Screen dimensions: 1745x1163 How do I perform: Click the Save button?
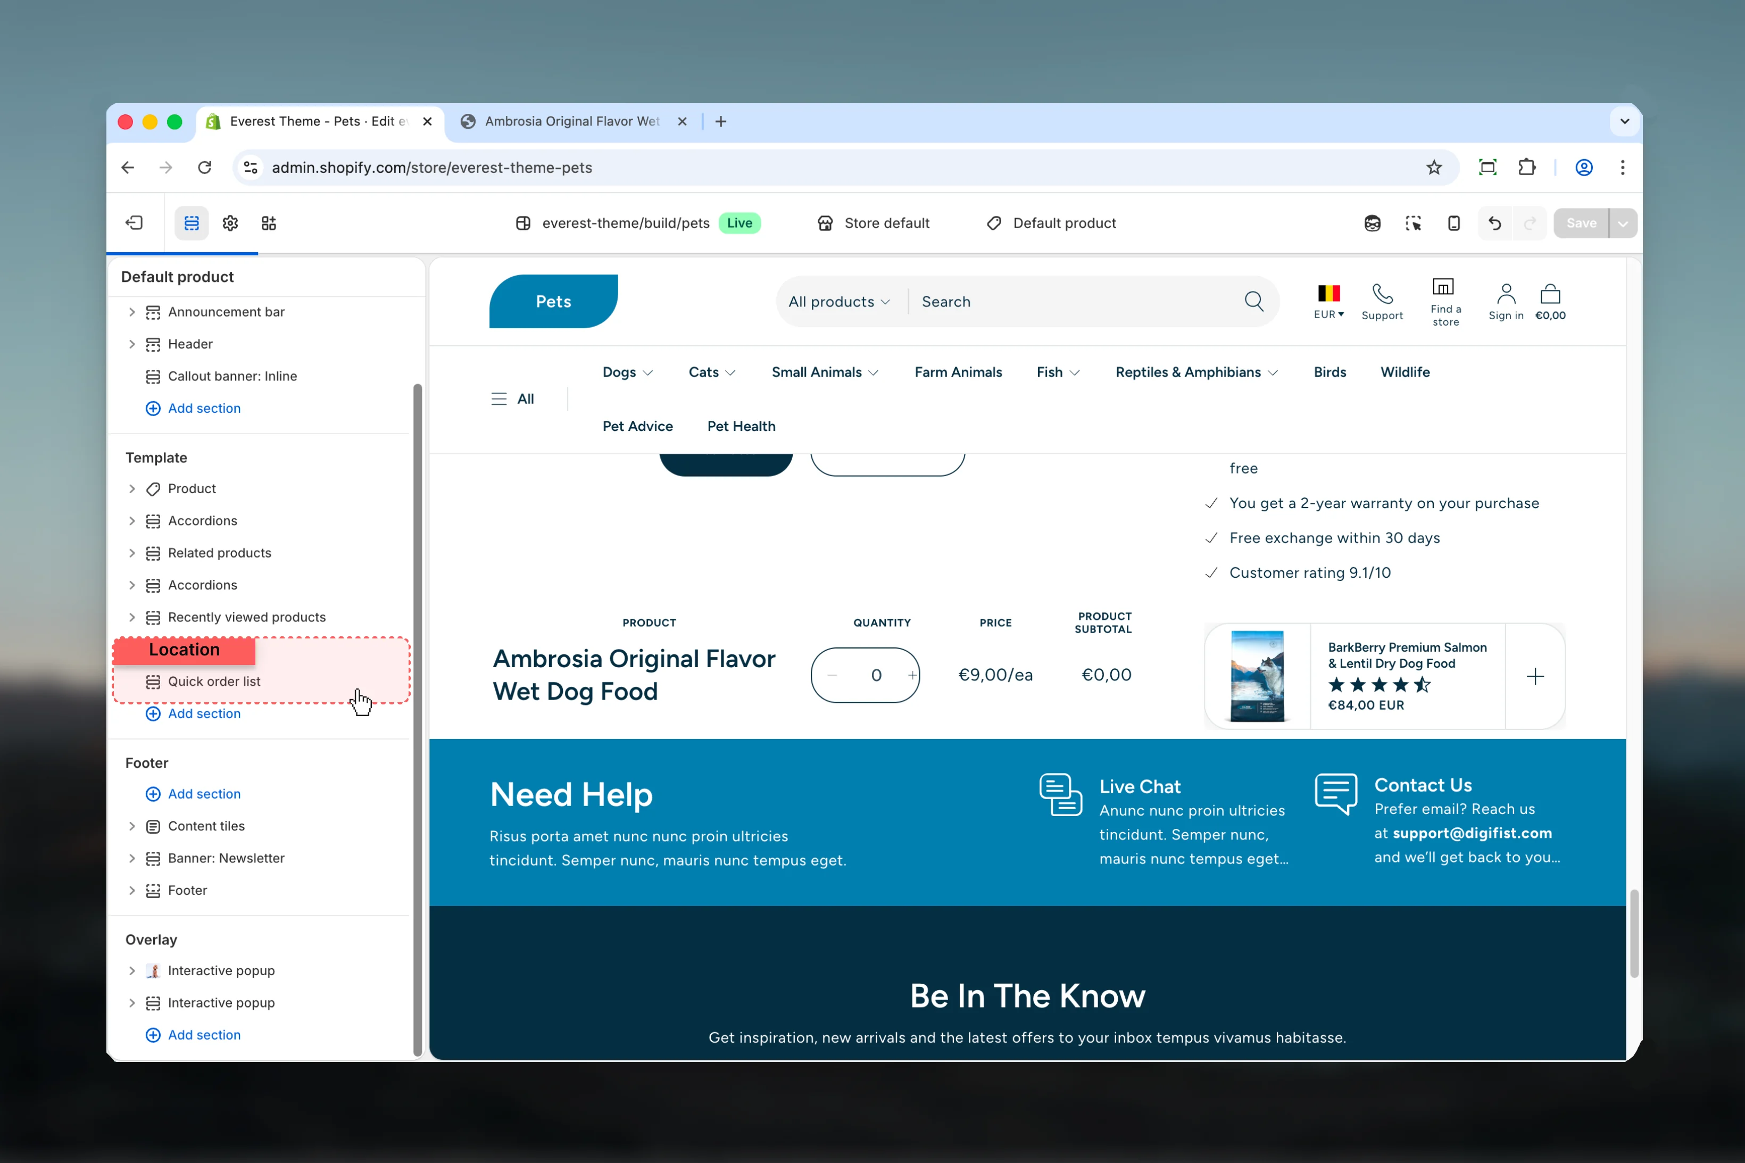point(1581,223)
